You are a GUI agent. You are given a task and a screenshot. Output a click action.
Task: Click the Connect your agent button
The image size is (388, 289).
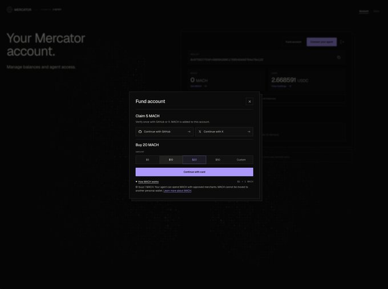[322, 42]
